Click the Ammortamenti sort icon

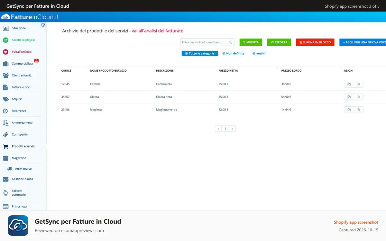[x=6, y=123]
